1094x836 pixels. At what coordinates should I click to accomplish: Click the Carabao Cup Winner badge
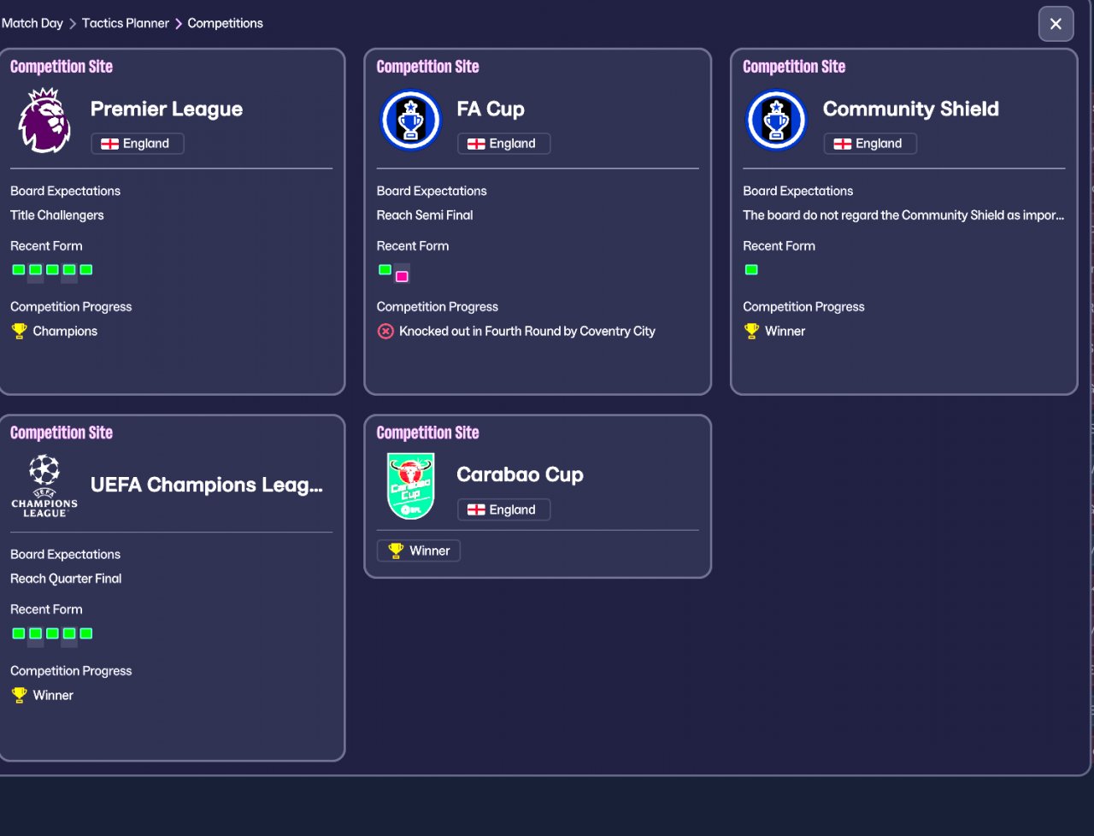click(x=419, y=550)
